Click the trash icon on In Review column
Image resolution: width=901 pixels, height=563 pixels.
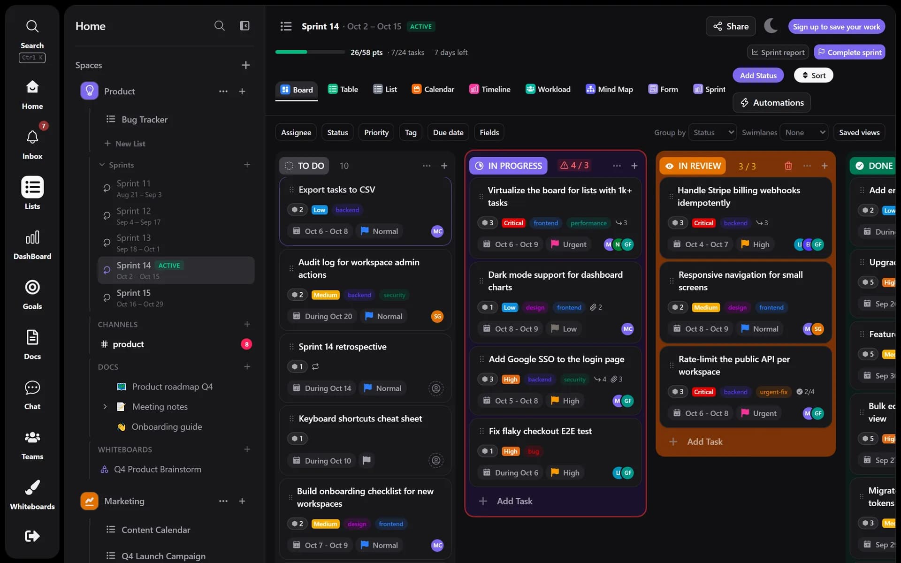coord(788,166)
